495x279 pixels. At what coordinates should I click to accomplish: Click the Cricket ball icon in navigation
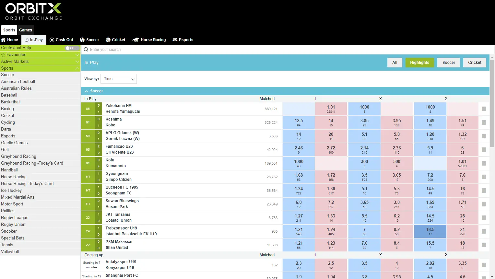pyautogui.click(x=108, y=40)
